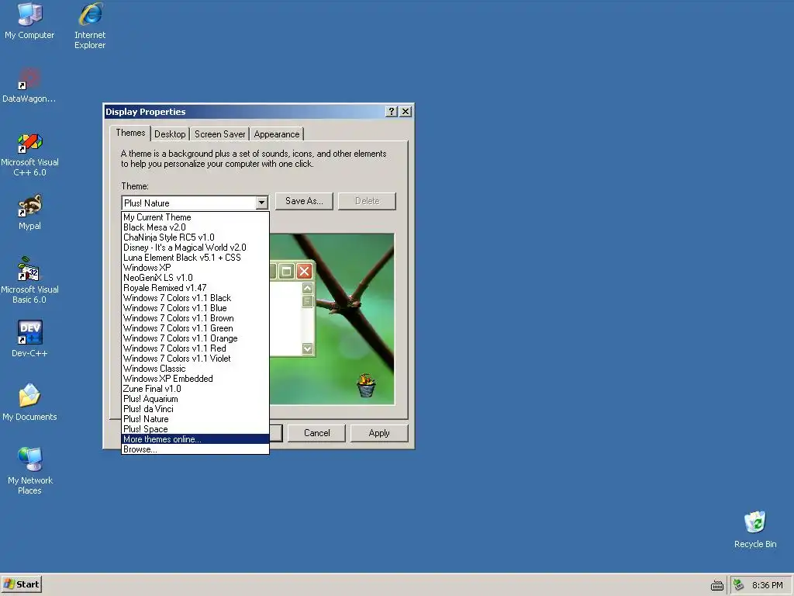Image resolution: width=794 pixels, height=596 pixels.
Task: Open the Recycle Bin on desktop
Action: (x=755, y=529)
